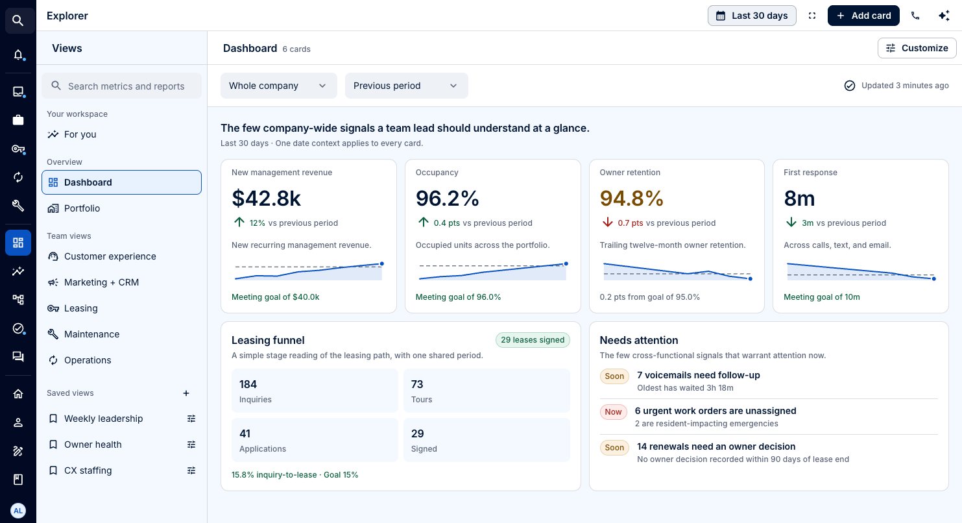The height and width of the screenshot is (523, 962).
Task: Open the person icon in left rail
Action: (18, 422)
